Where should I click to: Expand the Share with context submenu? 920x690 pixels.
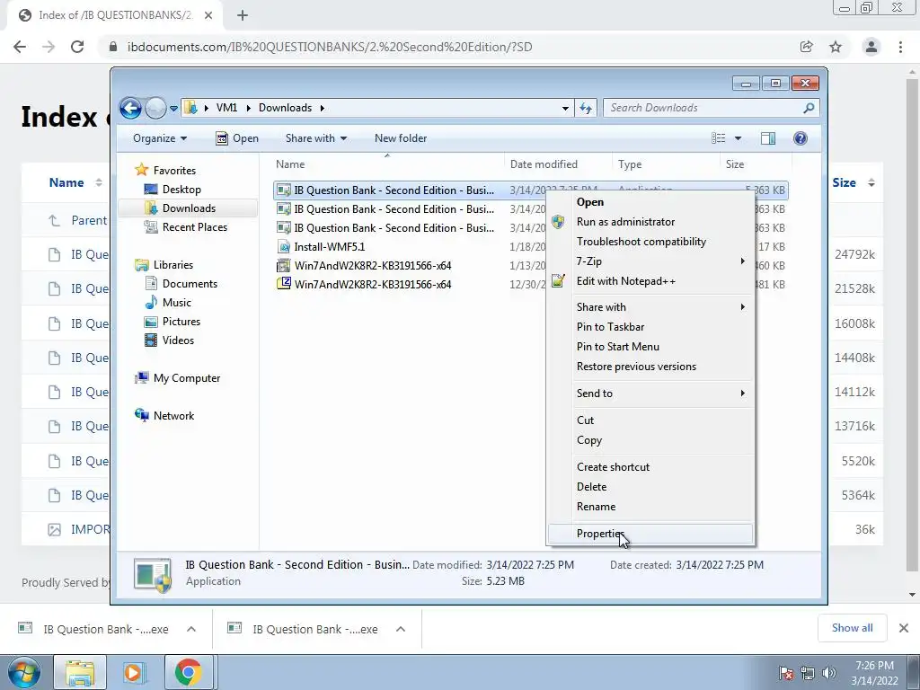click(650, 307)
